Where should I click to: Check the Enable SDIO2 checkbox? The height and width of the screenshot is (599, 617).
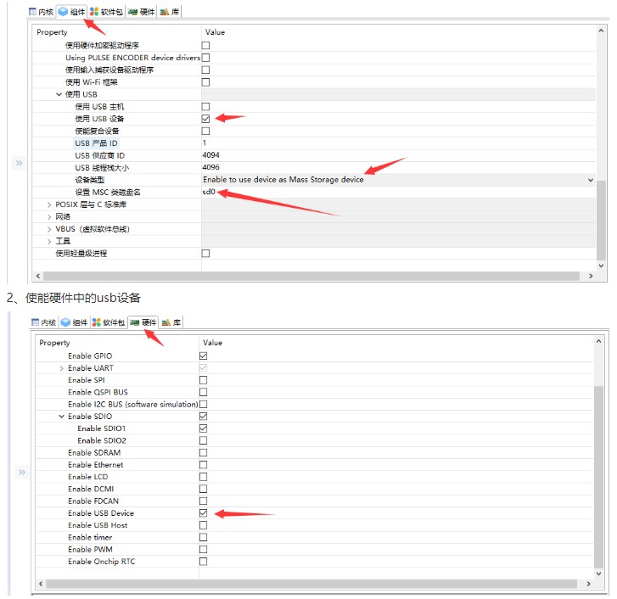(x=203, y=440)
